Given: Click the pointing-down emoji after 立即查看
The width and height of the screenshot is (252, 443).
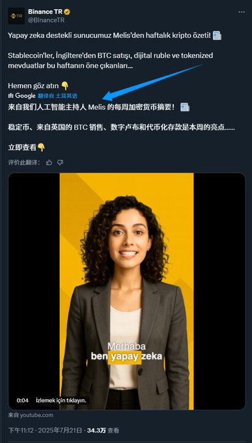Looking at the screenshot, I should pyautogui.click(x=41, y=147).
